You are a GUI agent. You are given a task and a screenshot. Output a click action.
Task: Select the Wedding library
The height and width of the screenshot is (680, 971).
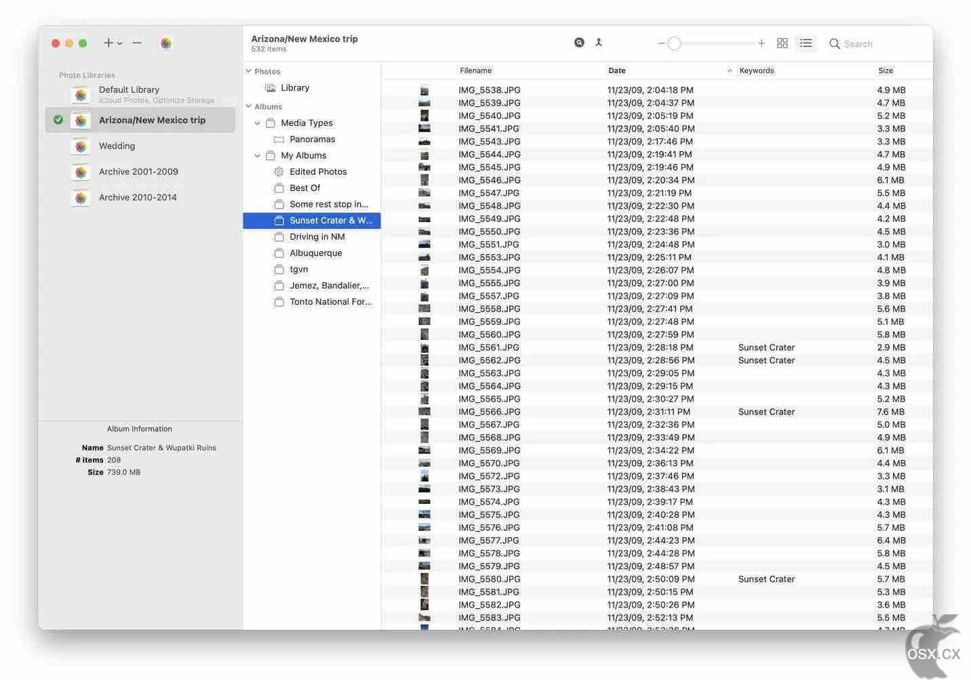pyautogui.click(x=140, y=146)
